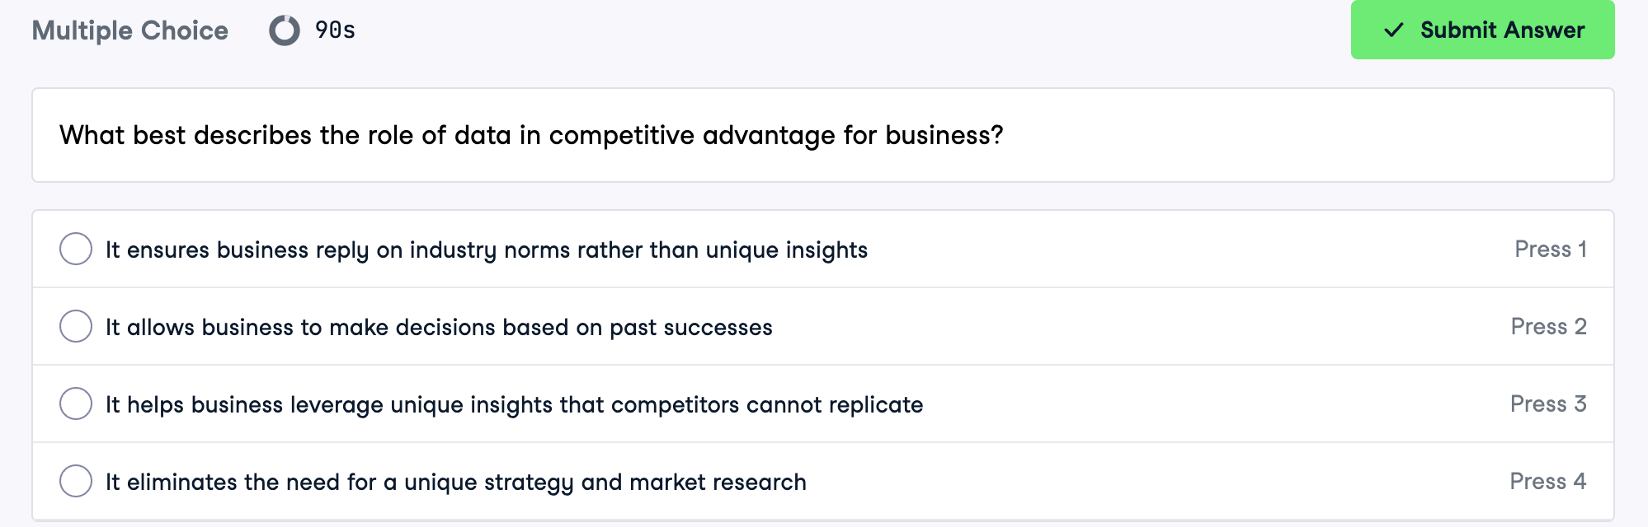Click the "It eliminates the need" answer text
The height and width of the screenshot is (527, 1648).
click(x=455, y=482)
